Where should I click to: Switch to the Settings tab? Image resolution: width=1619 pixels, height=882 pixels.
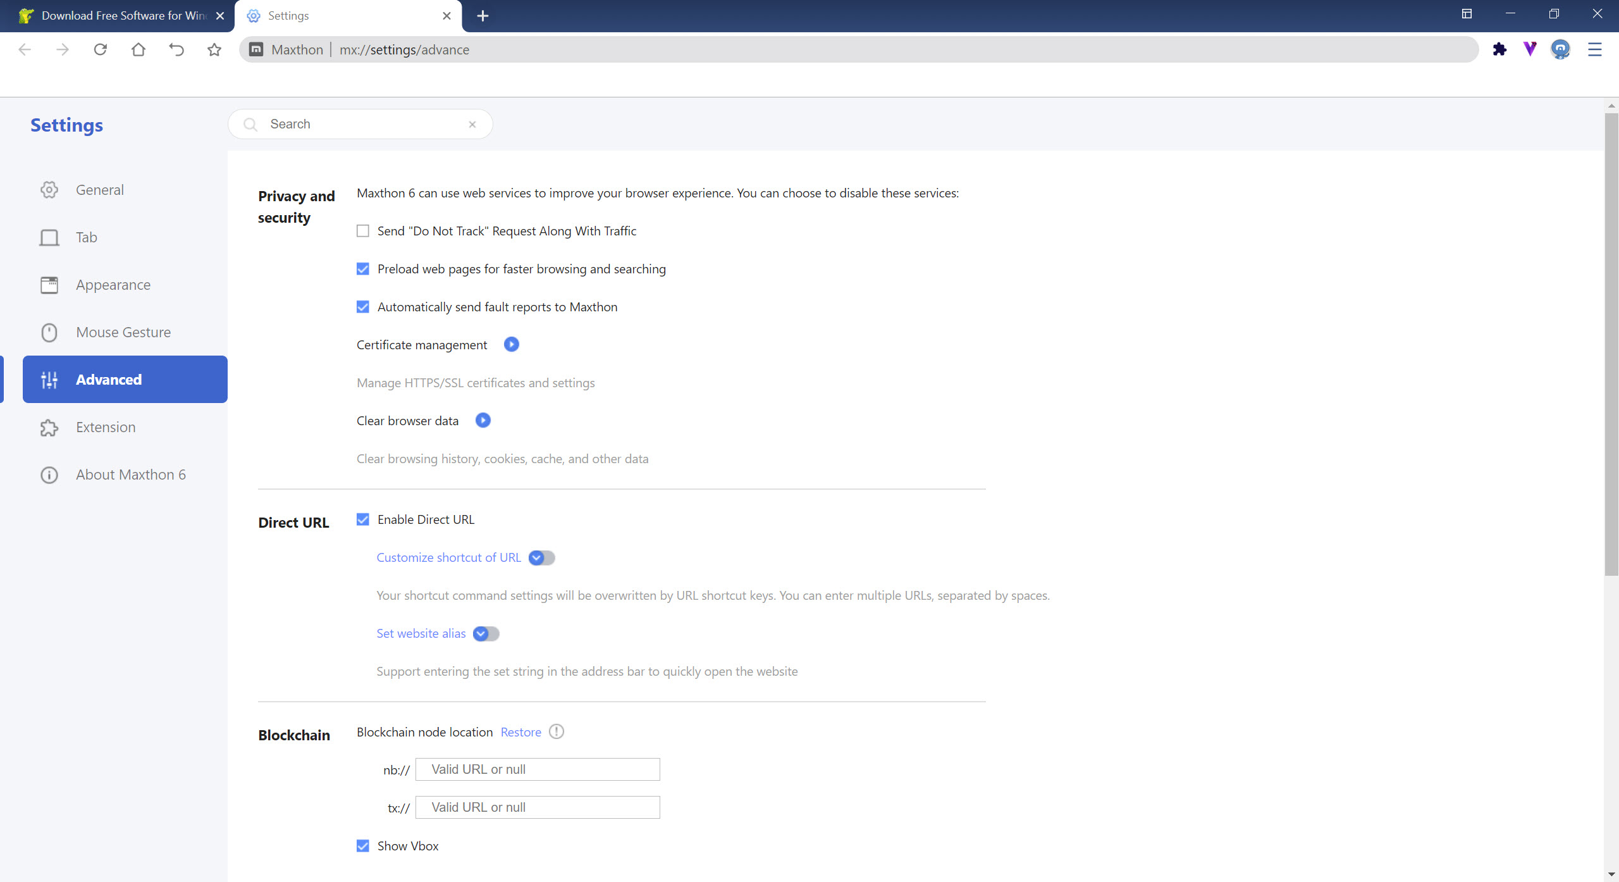point(348,16)
